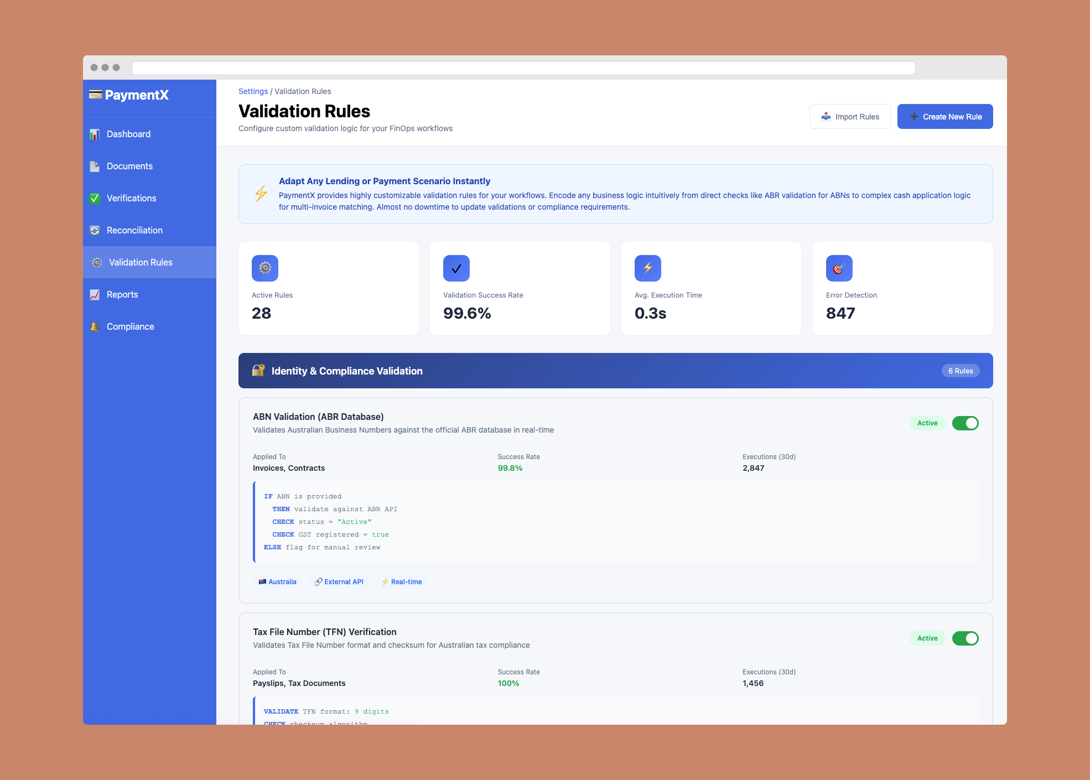Click the Compliance bell icon in sidebar
This screenshot has height=780, width=1090.
(95, 327)
